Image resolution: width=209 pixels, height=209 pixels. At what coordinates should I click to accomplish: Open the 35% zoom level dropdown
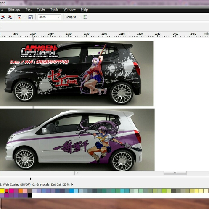coord(59,17)
